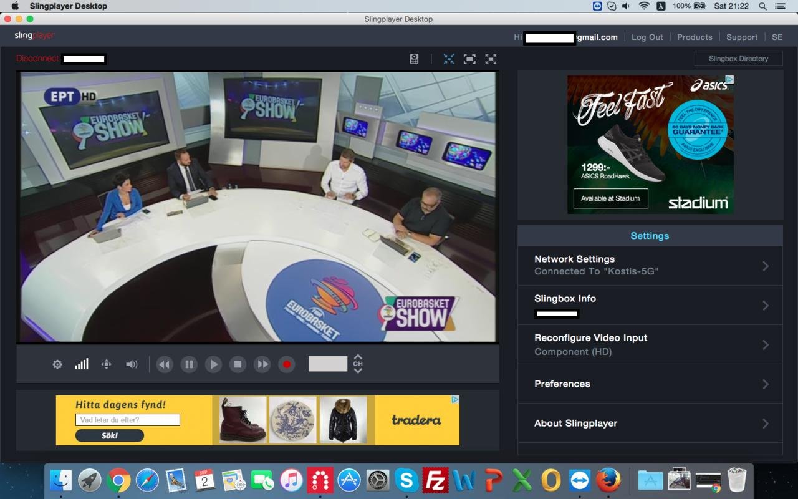Open iTunes from the Dock
The height and width of the screenshot is (499, 798).
point(291,480)
